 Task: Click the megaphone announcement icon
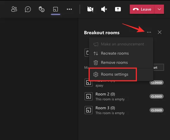pos(96,44)
